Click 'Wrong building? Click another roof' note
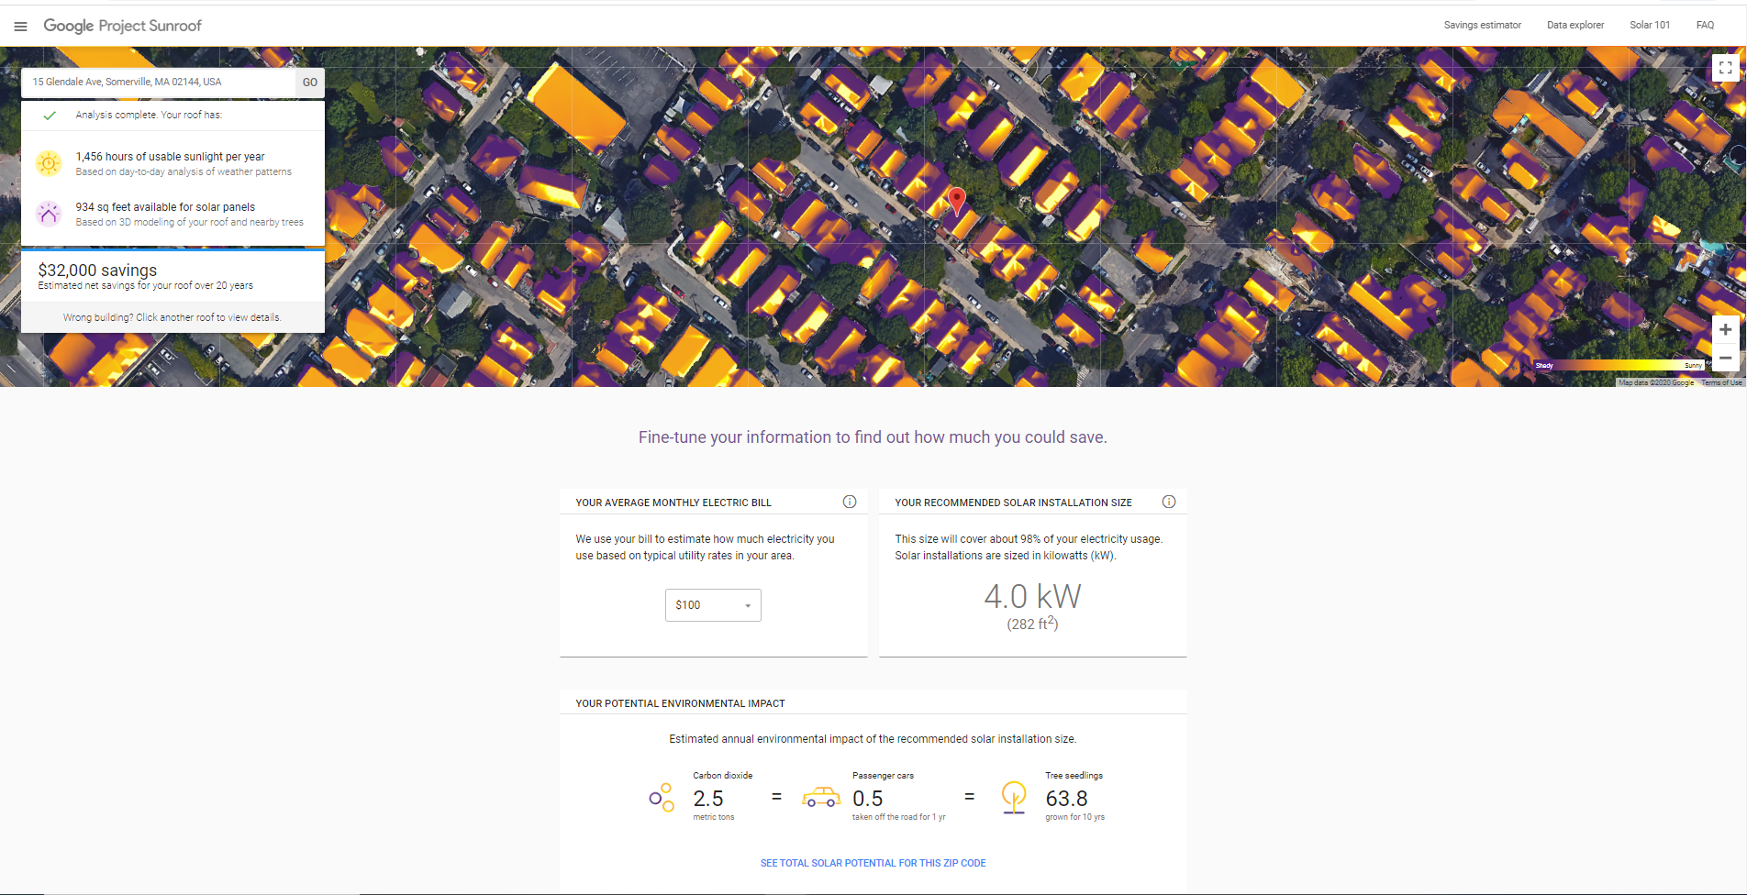The image size is (1747, 895). (172, 317)
